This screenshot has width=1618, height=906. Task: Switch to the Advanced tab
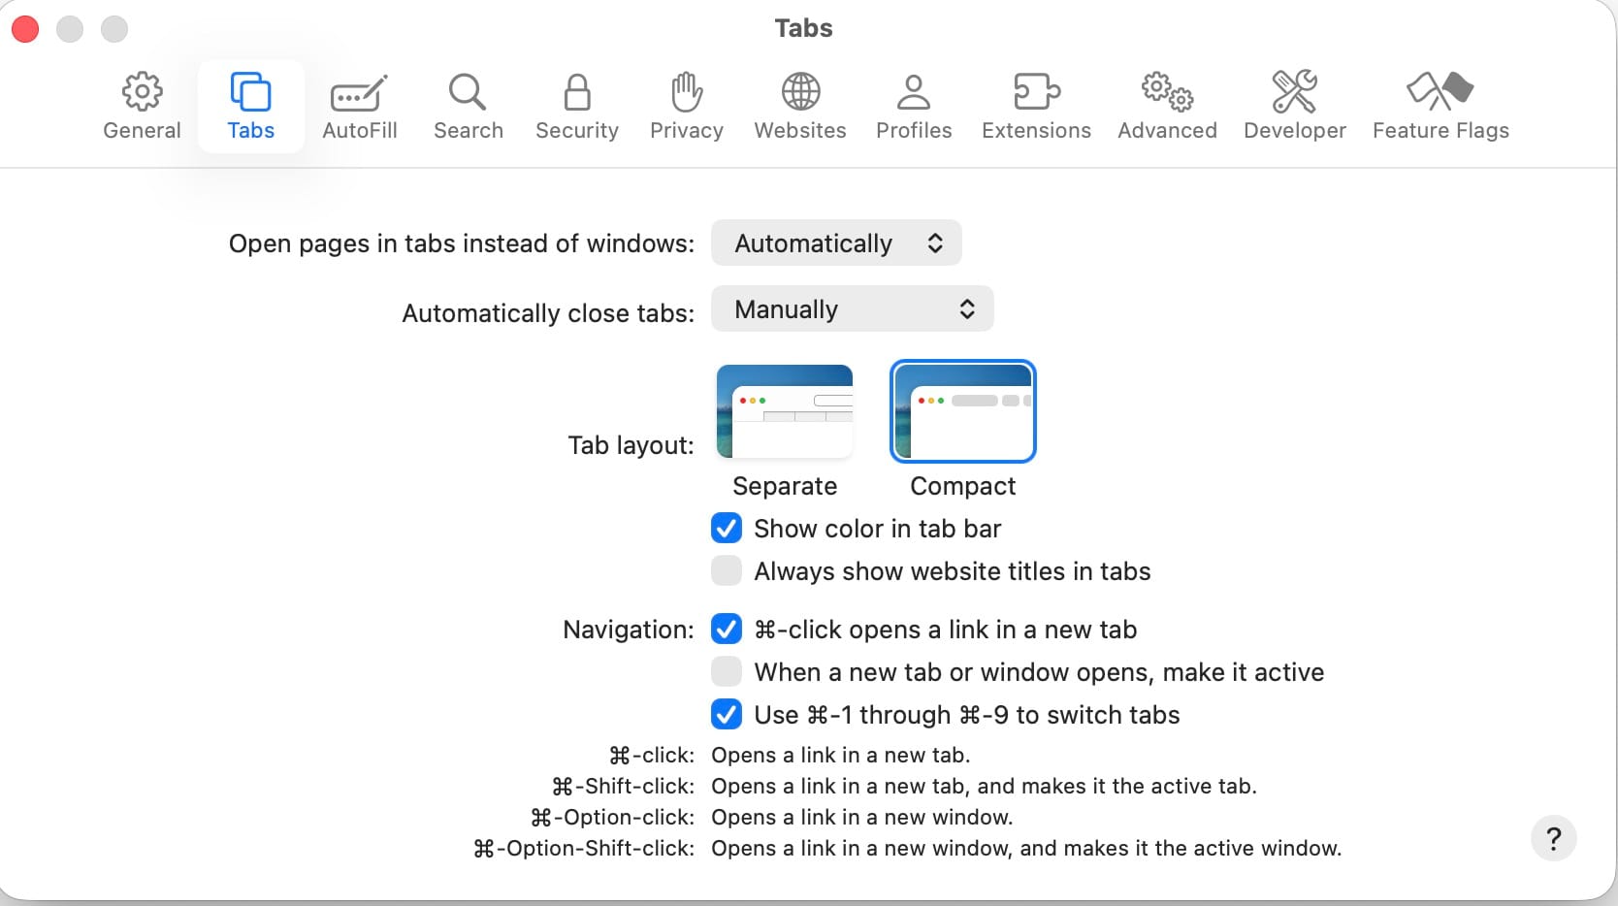coord(1166,106)
